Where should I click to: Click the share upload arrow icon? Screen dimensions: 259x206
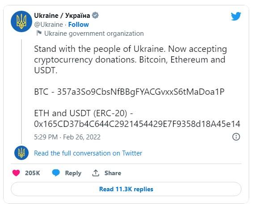pyautogui.click(x=95, y=173)
